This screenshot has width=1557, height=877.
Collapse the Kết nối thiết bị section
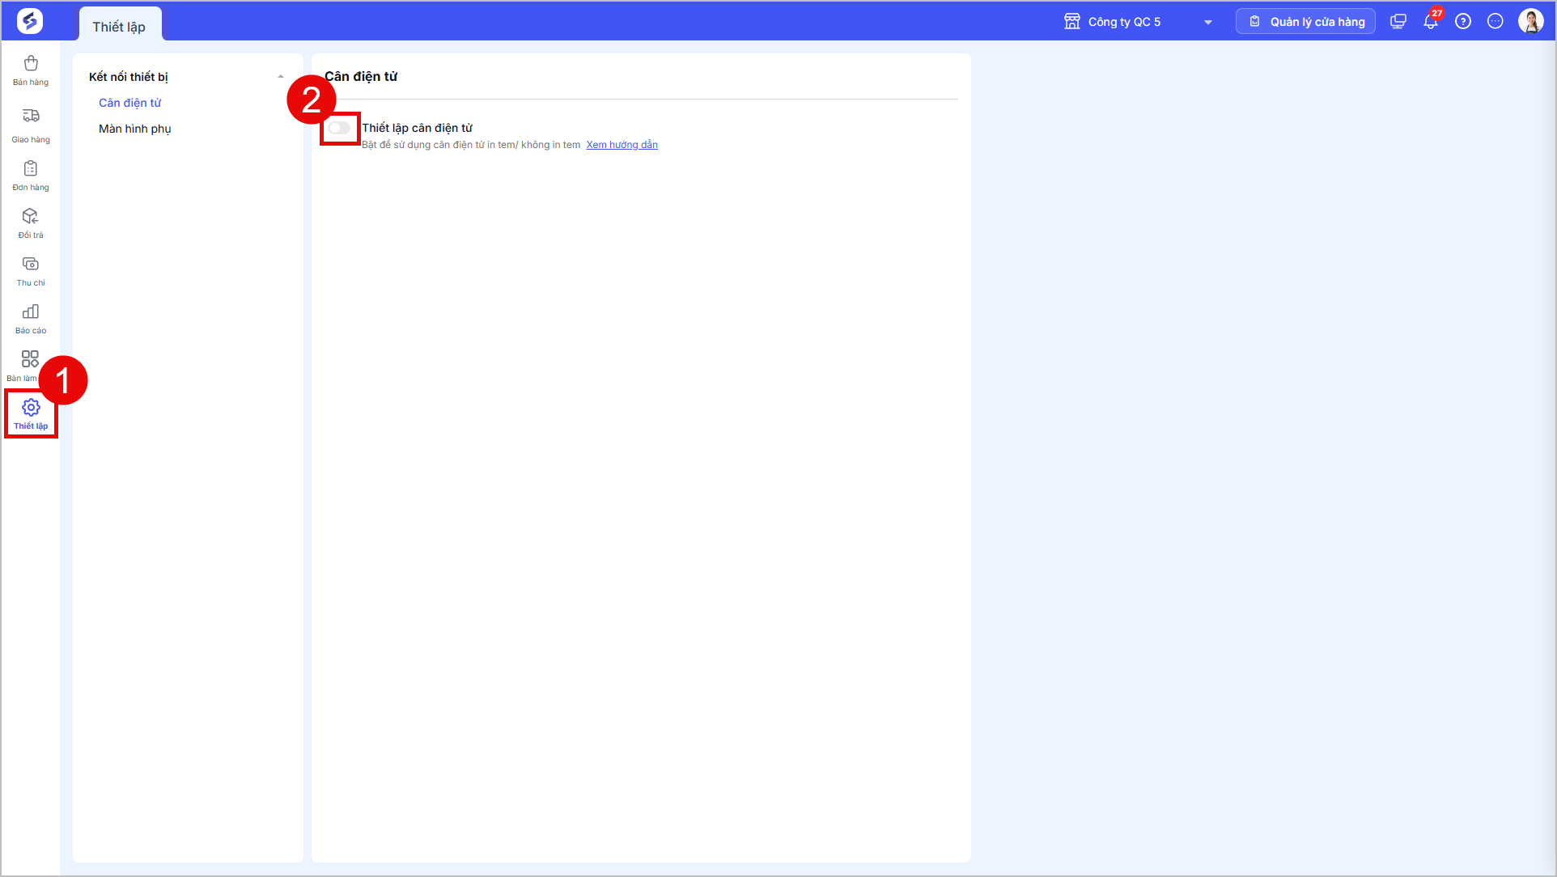[281, 77]
